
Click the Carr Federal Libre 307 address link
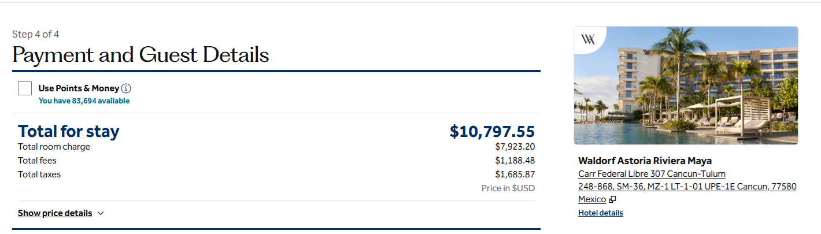(652, 174)
